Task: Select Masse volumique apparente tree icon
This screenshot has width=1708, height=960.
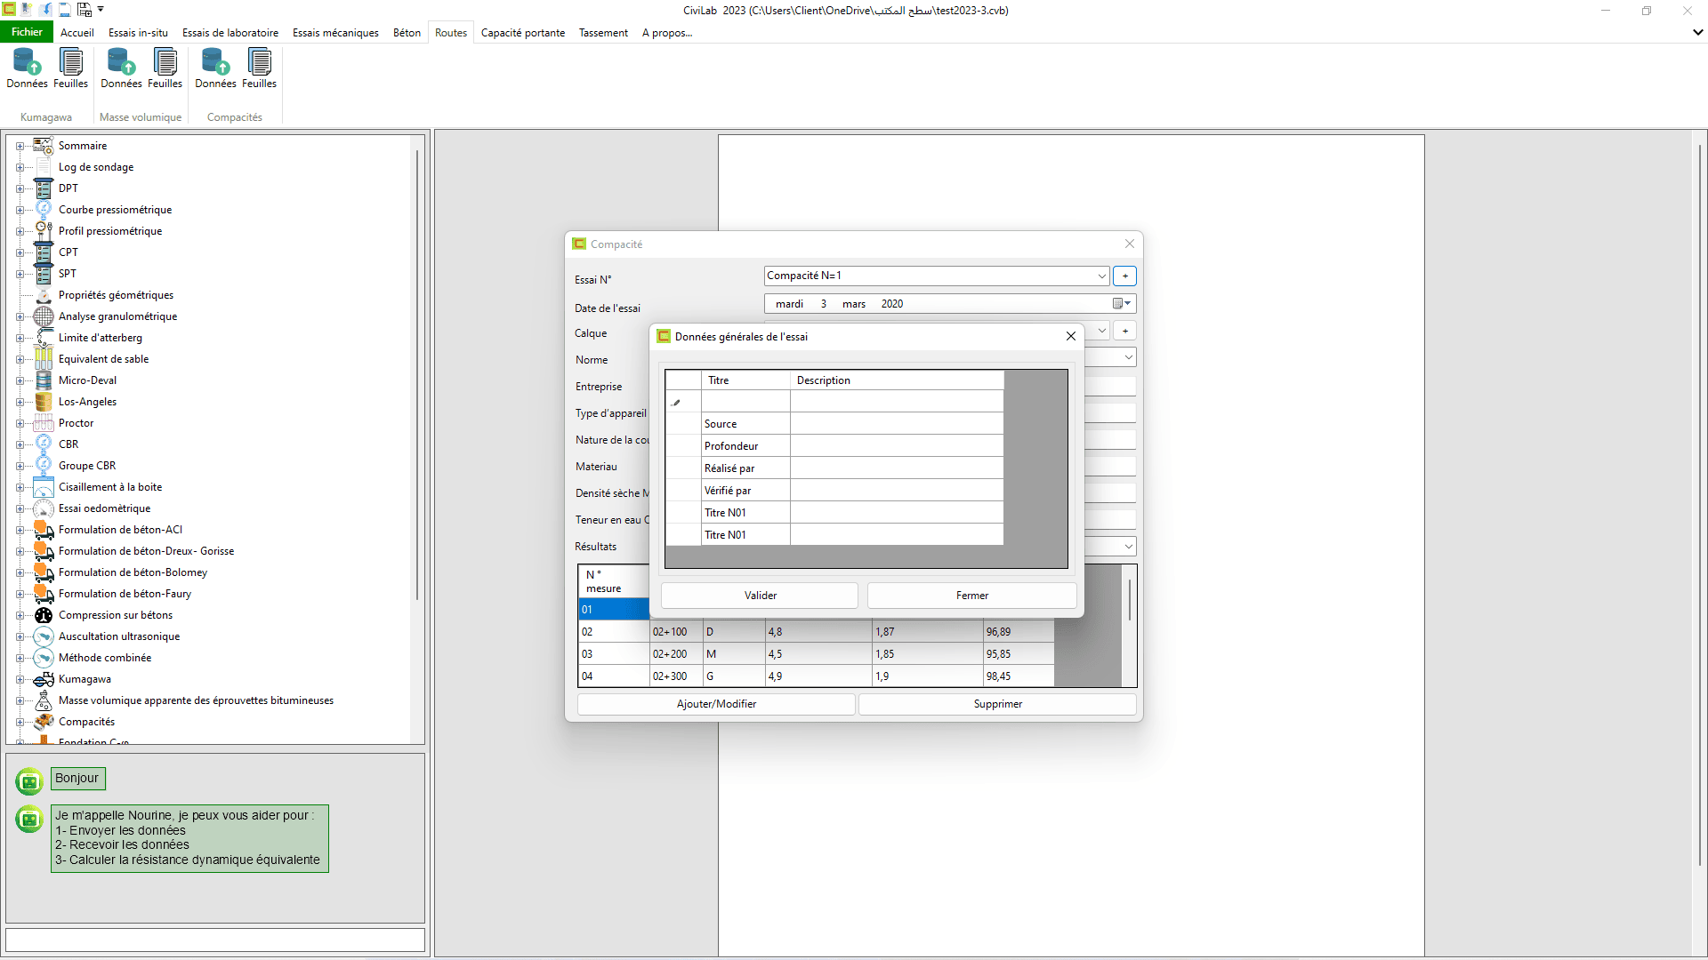Action: tap(44, 700)
